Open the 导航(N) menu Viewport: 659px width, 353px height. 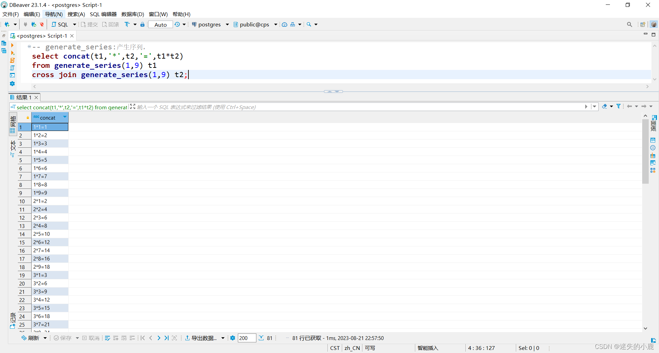pos(54,14)
